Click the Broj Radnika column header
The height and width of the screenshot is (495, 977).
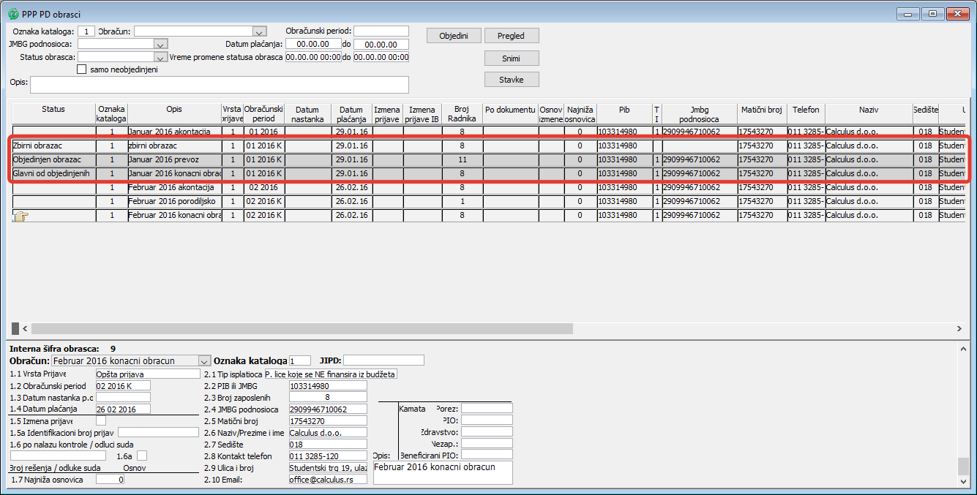pos(462,114)
